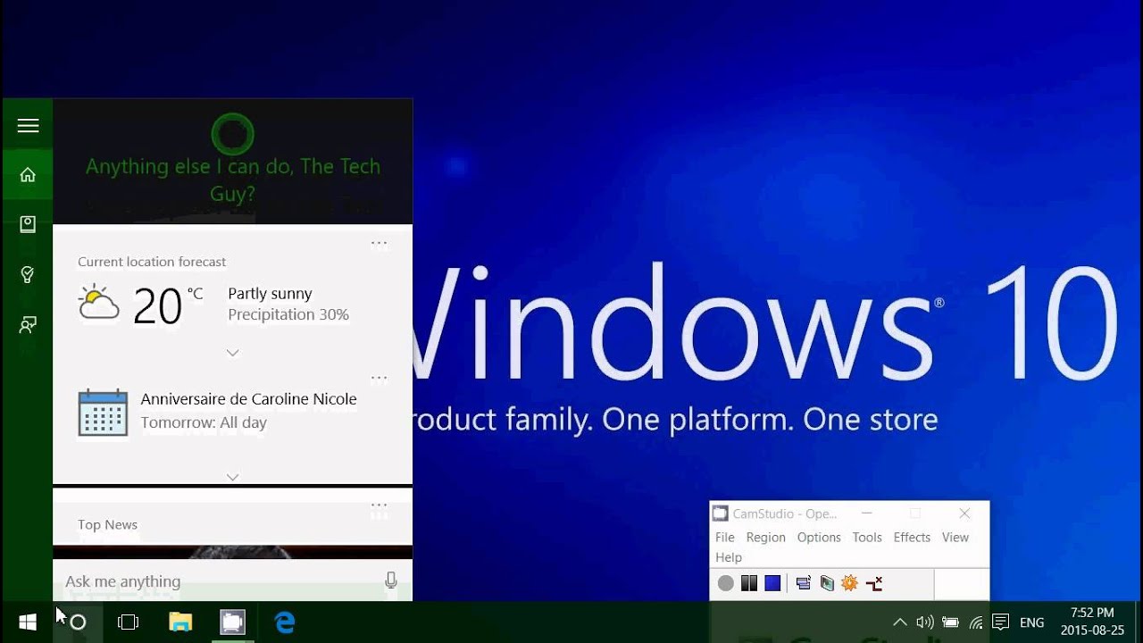Viewport: 1143px width, 643px height.
Task: Open Action Center notifications icon
Action: click(x=1001, y=622)
